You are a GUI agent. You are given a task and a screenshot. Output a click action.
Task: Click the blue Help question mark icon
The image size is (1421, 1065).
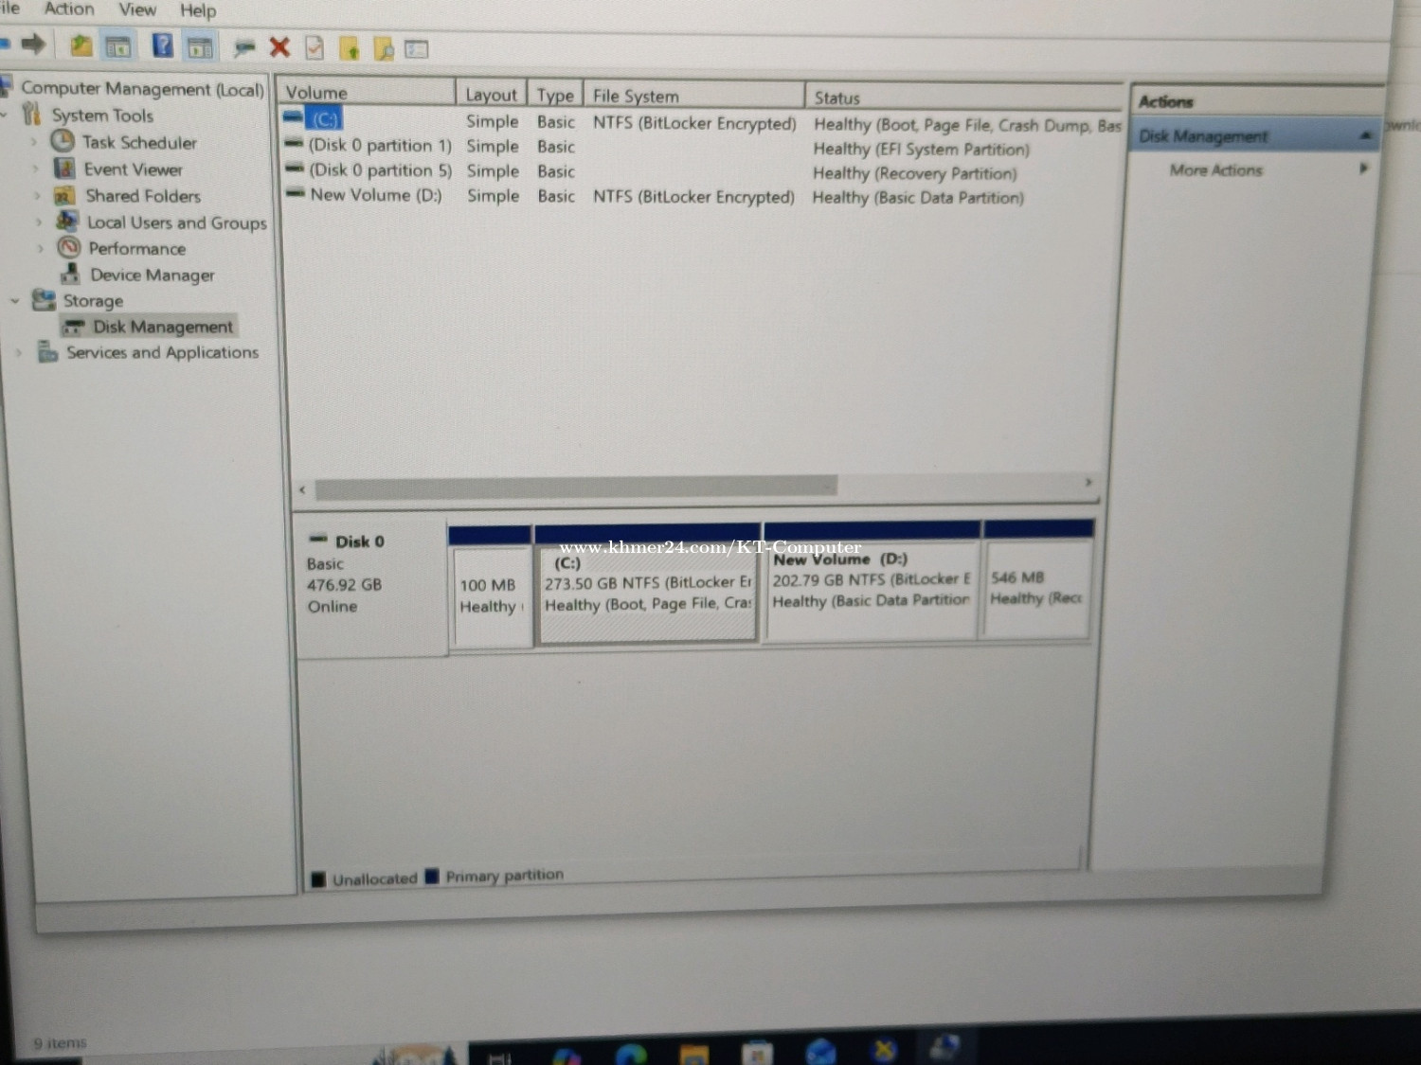(162, 45)
